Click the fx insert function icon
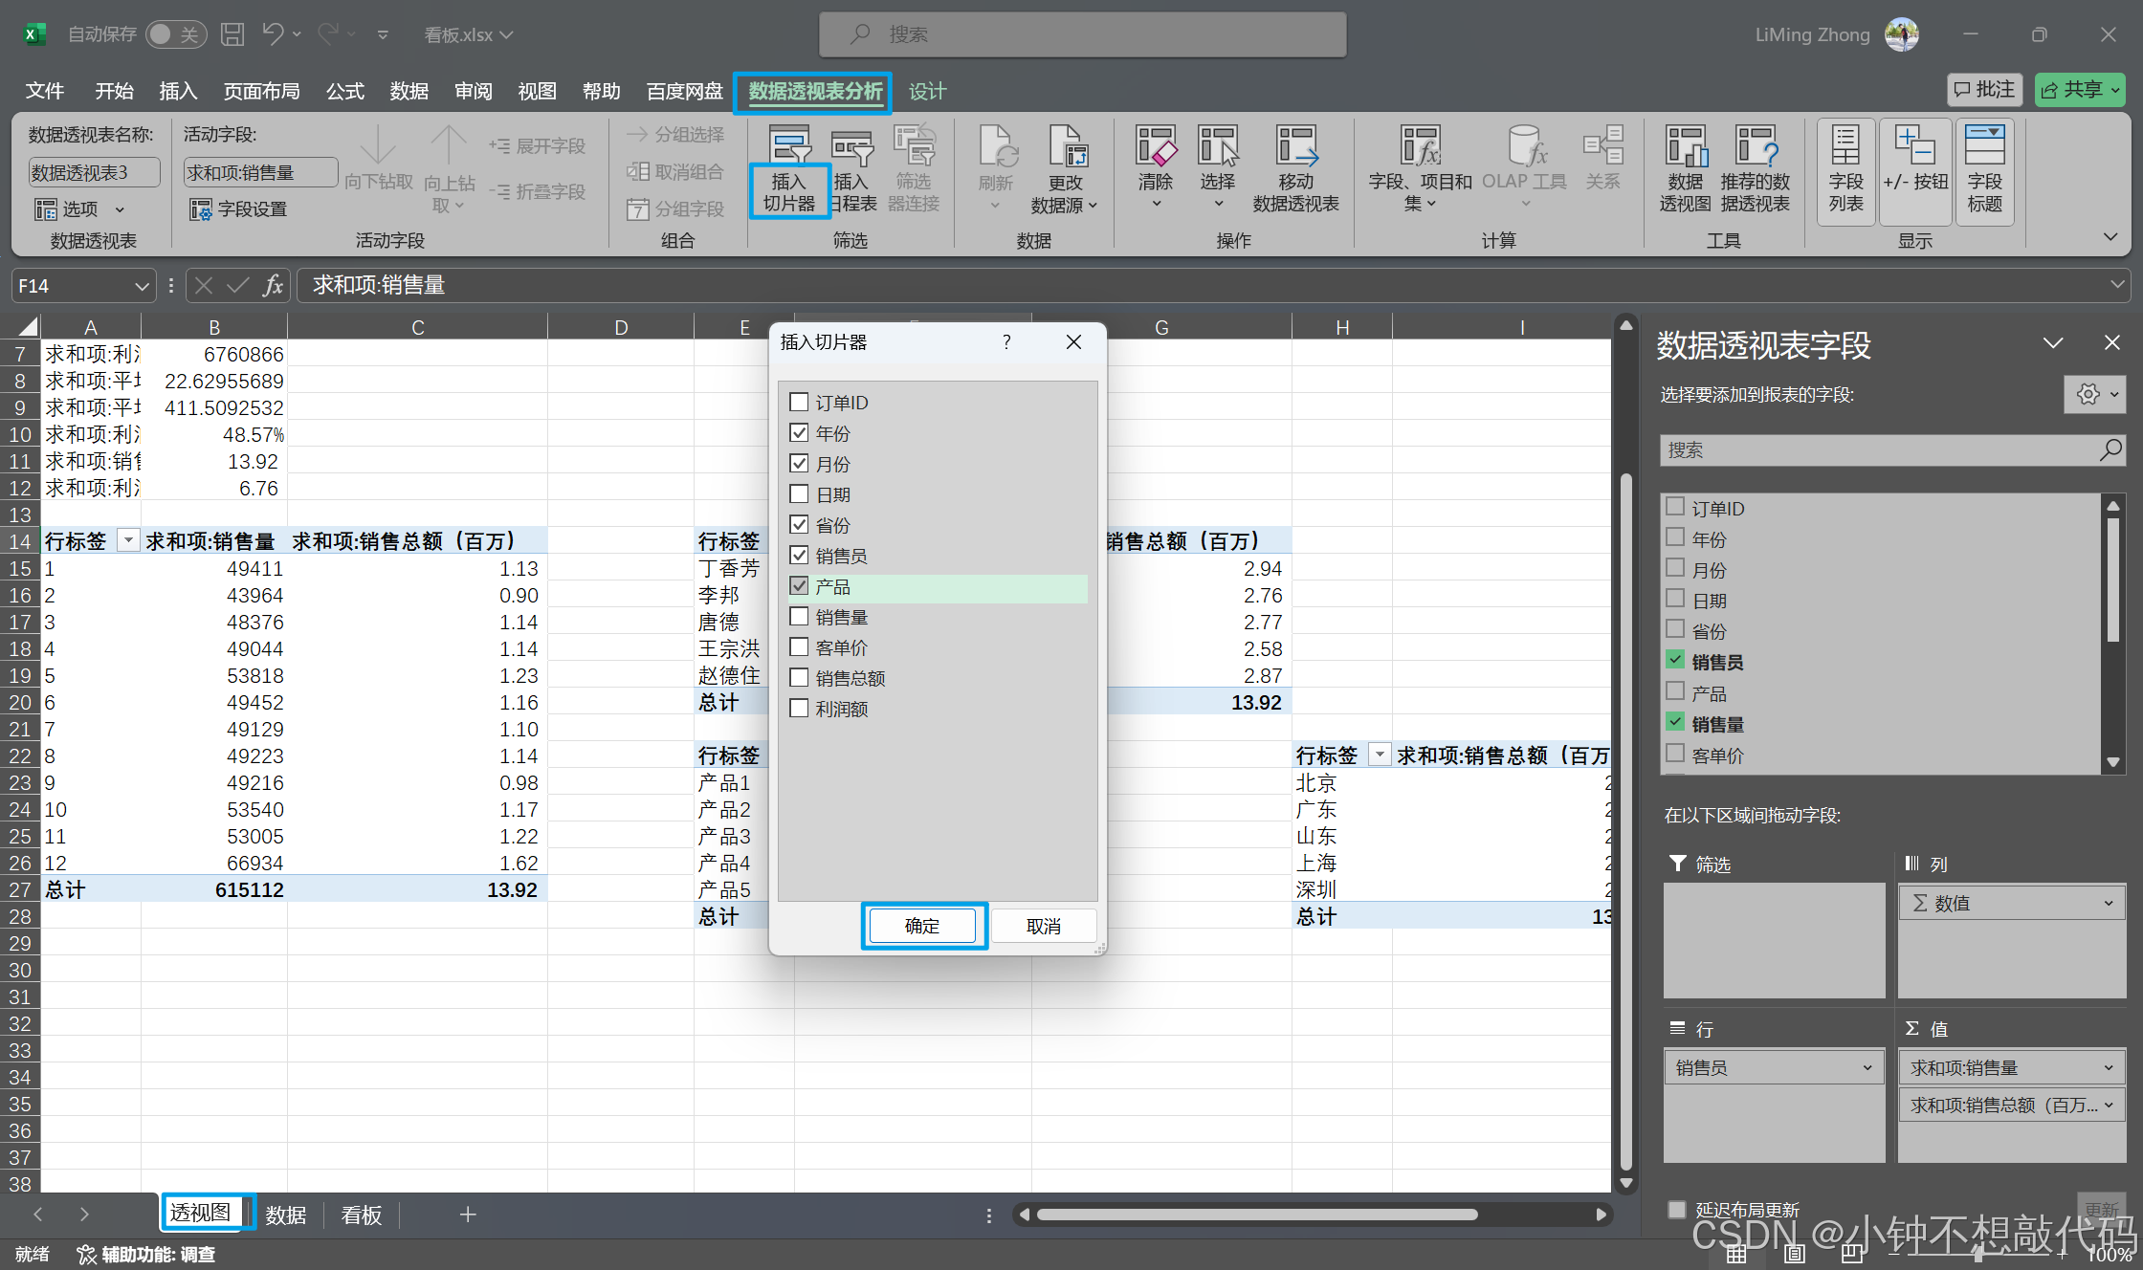2143x1270 pixels. 274,285
